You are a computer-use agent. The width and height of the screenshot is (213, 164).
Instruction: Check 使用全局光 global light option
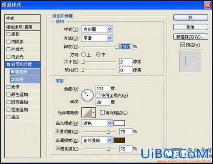[98, 95]
